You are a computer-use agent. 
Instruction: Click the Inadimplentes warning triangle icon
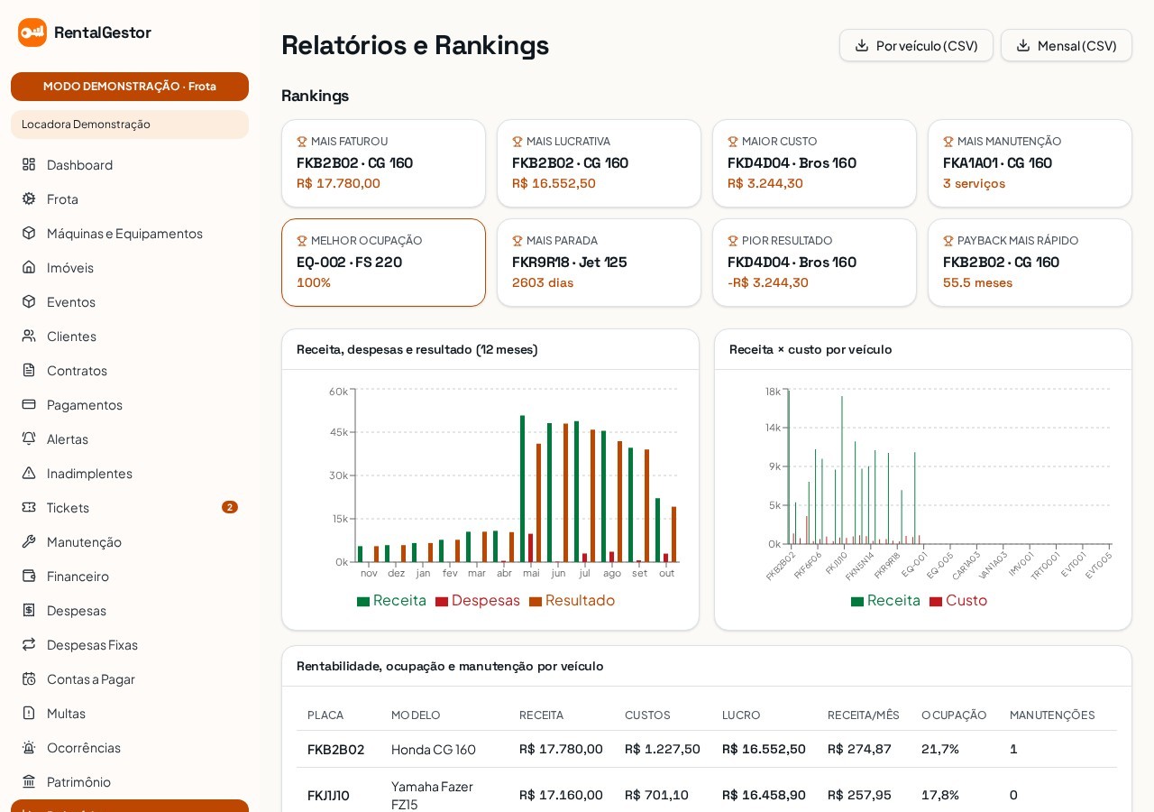(29, 473)
